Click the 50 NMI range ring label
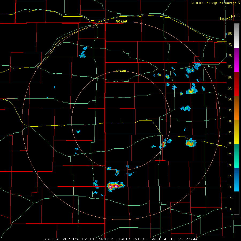 click(x=121, y=71)
